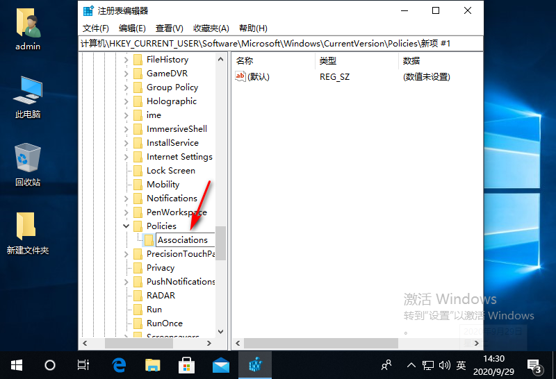The height and width of the screenshot is (379, 556).
Task: Open Cortana search circle
Action: 50,365
